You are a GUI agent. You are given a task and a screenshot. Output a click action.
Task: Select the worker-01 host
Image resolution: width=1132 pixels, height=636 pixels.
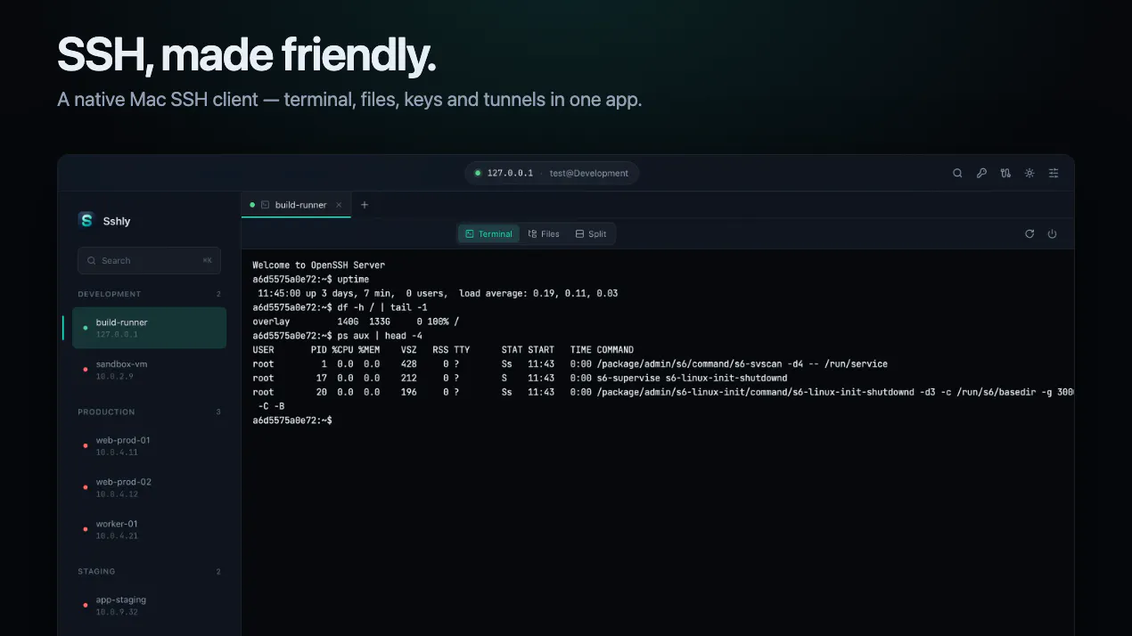click(x=150, y=529)
